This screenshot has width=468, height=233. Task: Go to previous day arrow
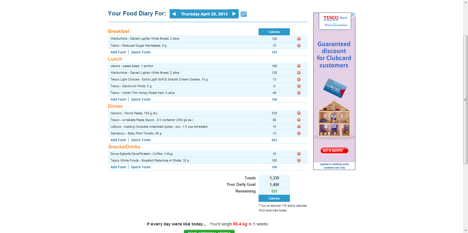[174, 14]
